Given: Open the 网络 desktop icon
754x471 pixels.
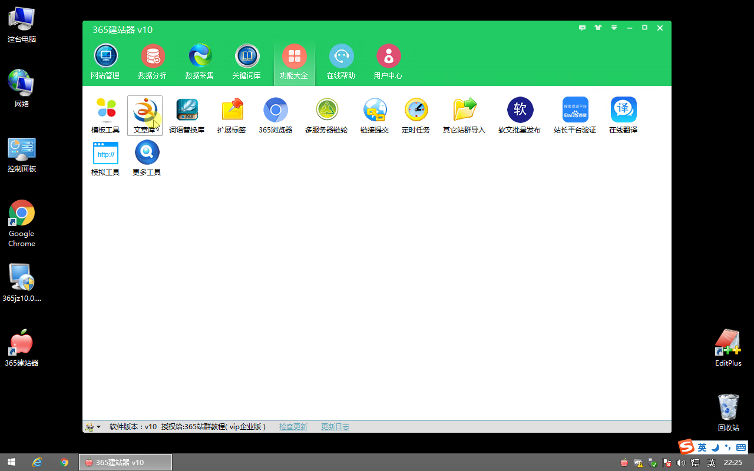Looking at the screenshot, I should [x=22, y=88].
